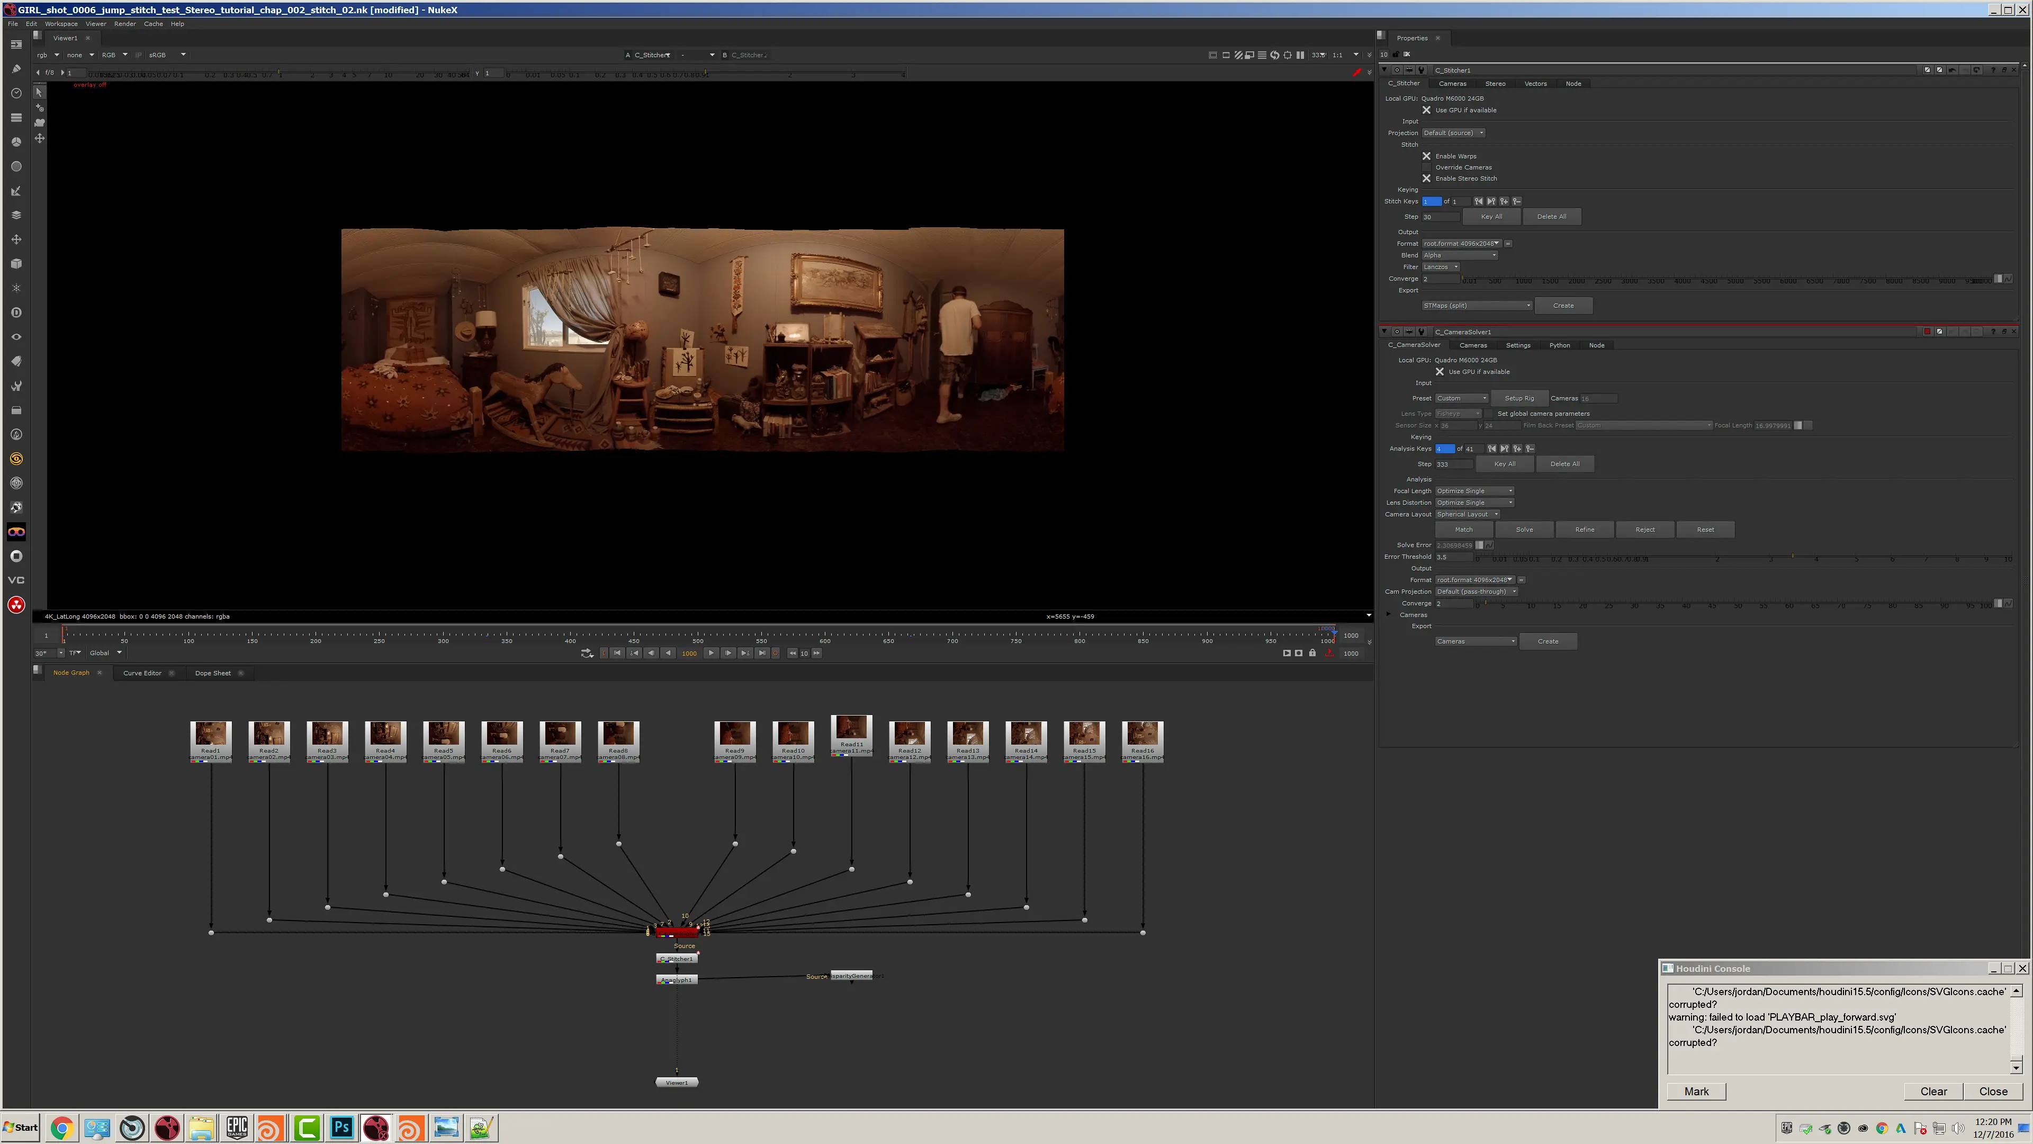Open the Cache menu
2033x1144 pixels.
click(153, 24)
